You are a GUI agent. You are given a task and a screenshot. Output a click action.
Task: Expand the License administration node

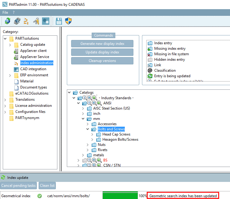click(x=5, y=106)
